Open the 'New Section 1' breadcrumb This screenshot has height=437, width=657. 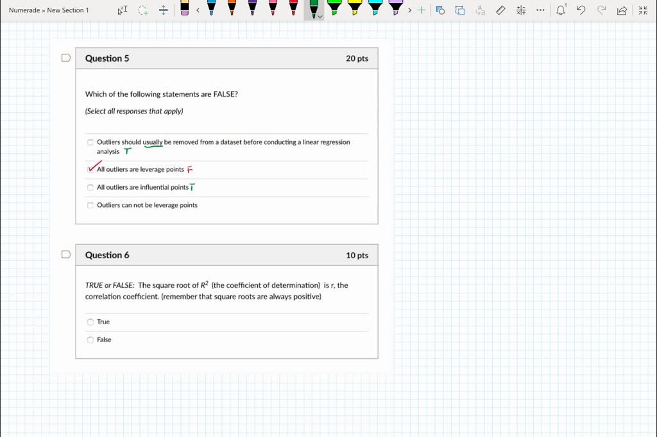[68, 10]
